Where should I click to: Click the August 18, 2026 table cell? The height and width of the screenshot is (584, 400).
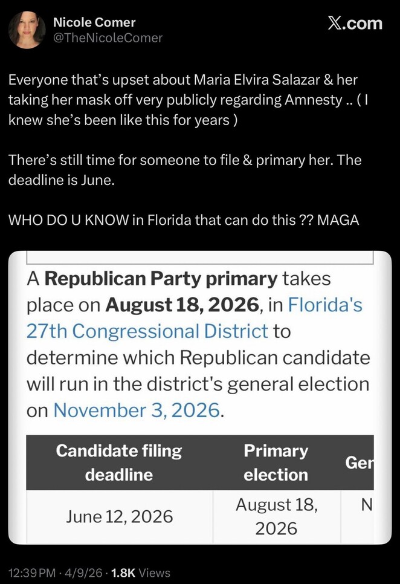[276, 516]
